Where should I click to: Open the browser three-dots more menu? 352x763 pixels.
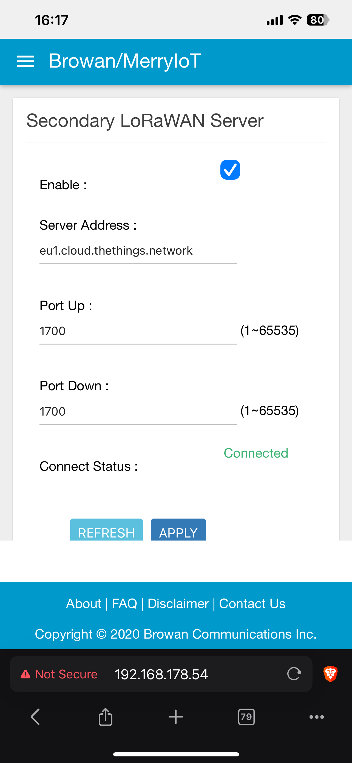pyautogui.click(x=317, y=717)
